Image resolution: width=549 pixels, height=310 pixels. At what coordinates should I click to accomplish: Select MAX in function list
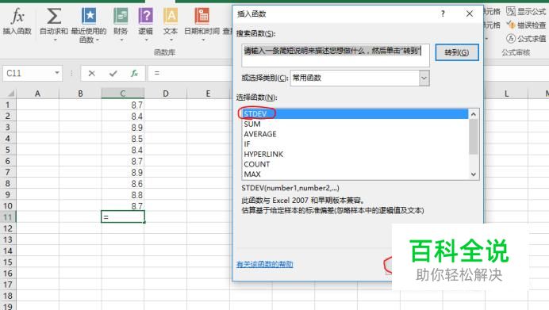(x=355, y=174)
